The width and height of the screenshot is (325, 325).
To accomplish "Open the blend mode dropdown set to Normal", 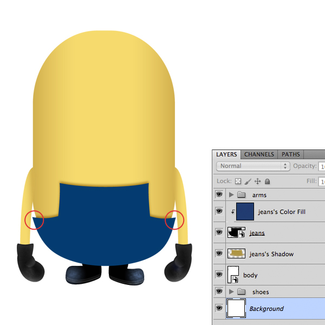I will (x=253, y=166).
